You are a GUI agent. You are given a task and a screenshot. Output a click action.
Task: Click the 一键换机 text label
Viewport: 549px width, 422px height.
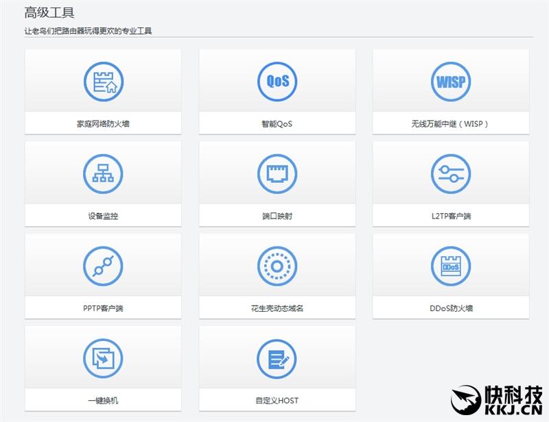click(x=103, y=400)
